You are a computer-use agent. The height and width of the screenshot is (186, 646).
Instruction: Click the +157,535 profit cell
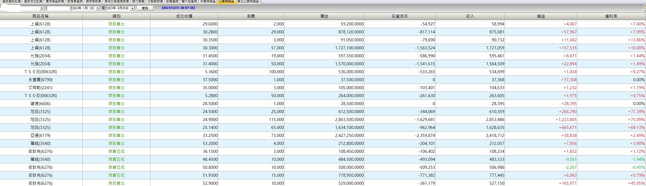click(541, 48)
